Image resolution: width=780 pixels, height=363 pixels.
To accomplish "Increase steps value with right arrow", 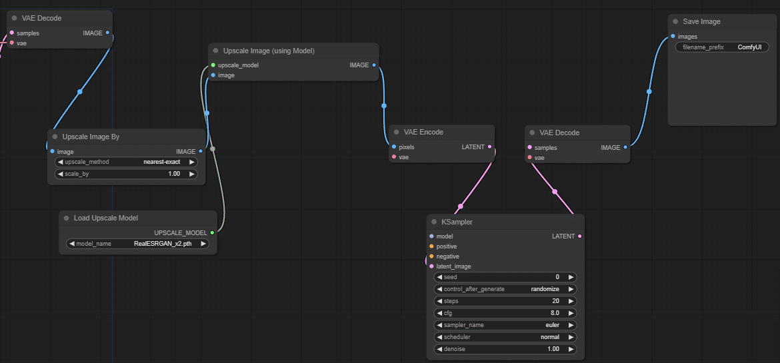I will [x=571, y=301].
